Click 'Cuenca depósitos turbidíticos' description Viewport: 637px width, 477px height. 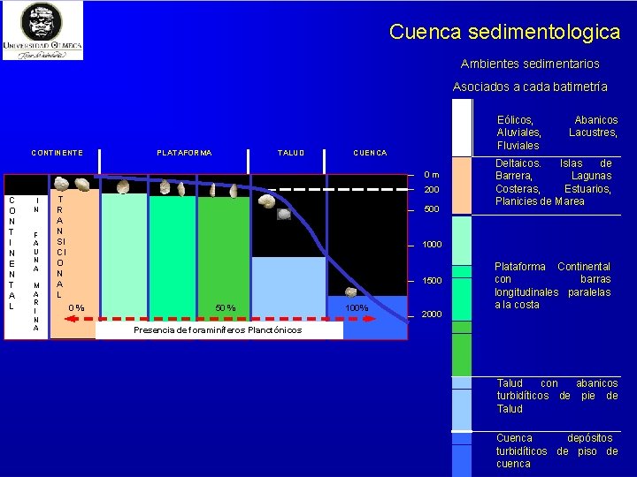556,450
